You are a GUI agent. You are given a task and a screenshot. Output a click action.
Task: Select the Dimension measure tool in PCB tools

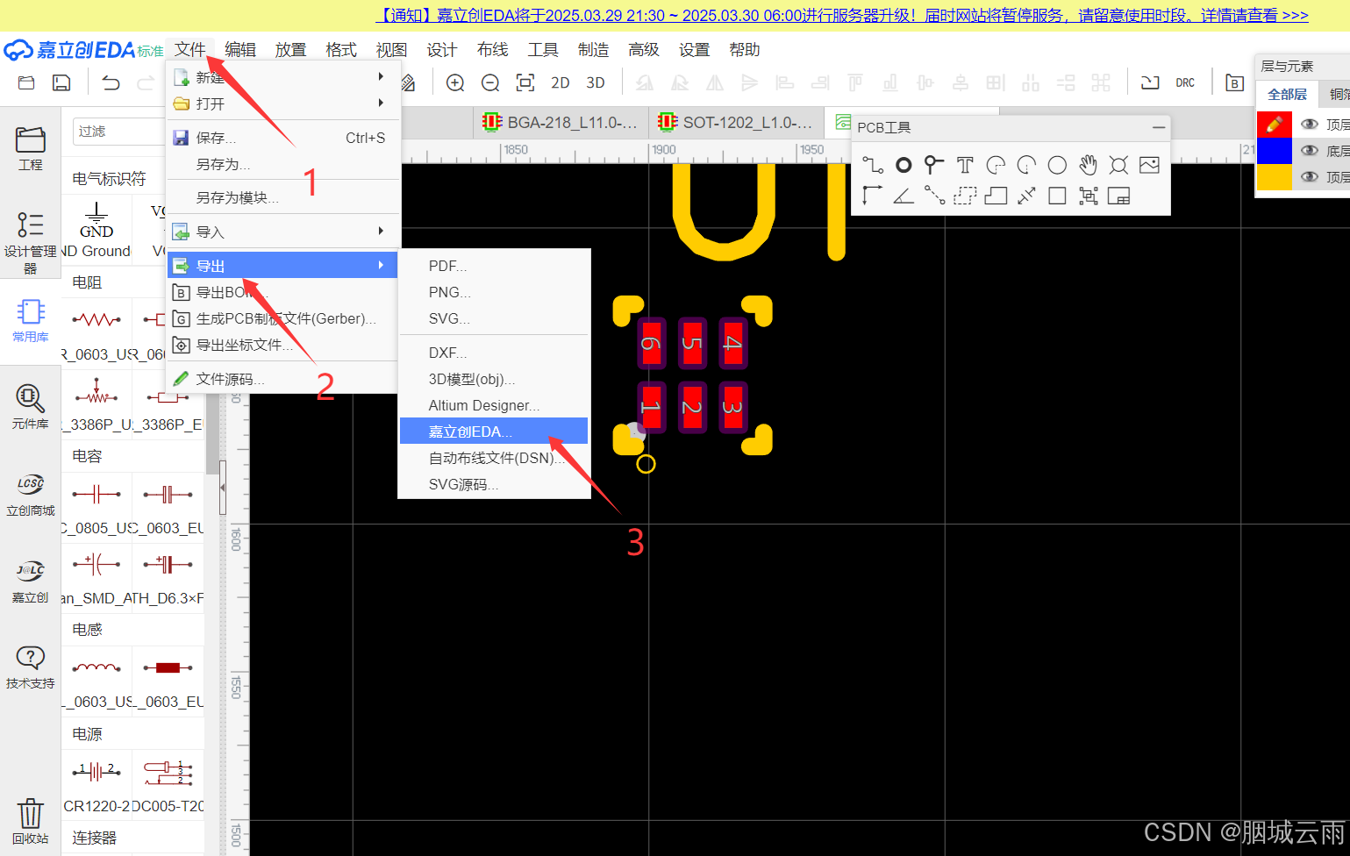coord(1026,196)
